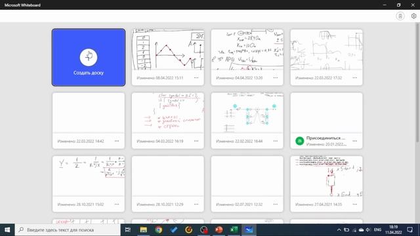The height and width of the screenshot is (236, 420).
Task: Expand options menu for board 04.03.2022 16:19
Action: click(196, 141)
